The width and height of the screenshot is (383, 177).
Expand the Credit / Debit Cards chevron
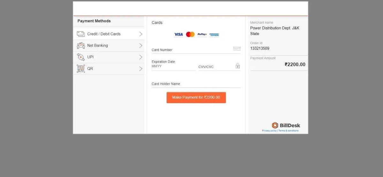(x=141, y=34)
